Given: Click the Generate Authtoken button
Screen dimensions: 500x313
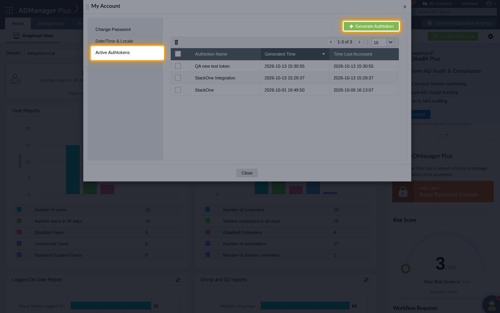Looking at the screenshot, I should (371, 26).
